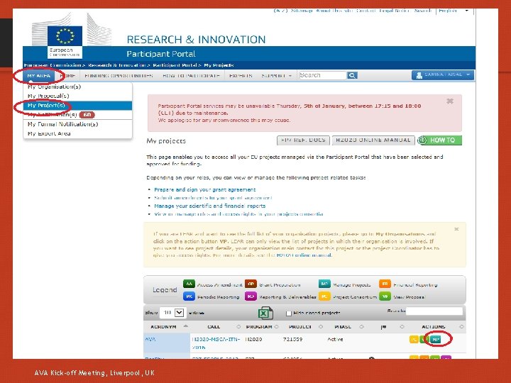Click the search magnifier icon in navigation bar
This screenshot has width=511, height=383.
(352, 76)
